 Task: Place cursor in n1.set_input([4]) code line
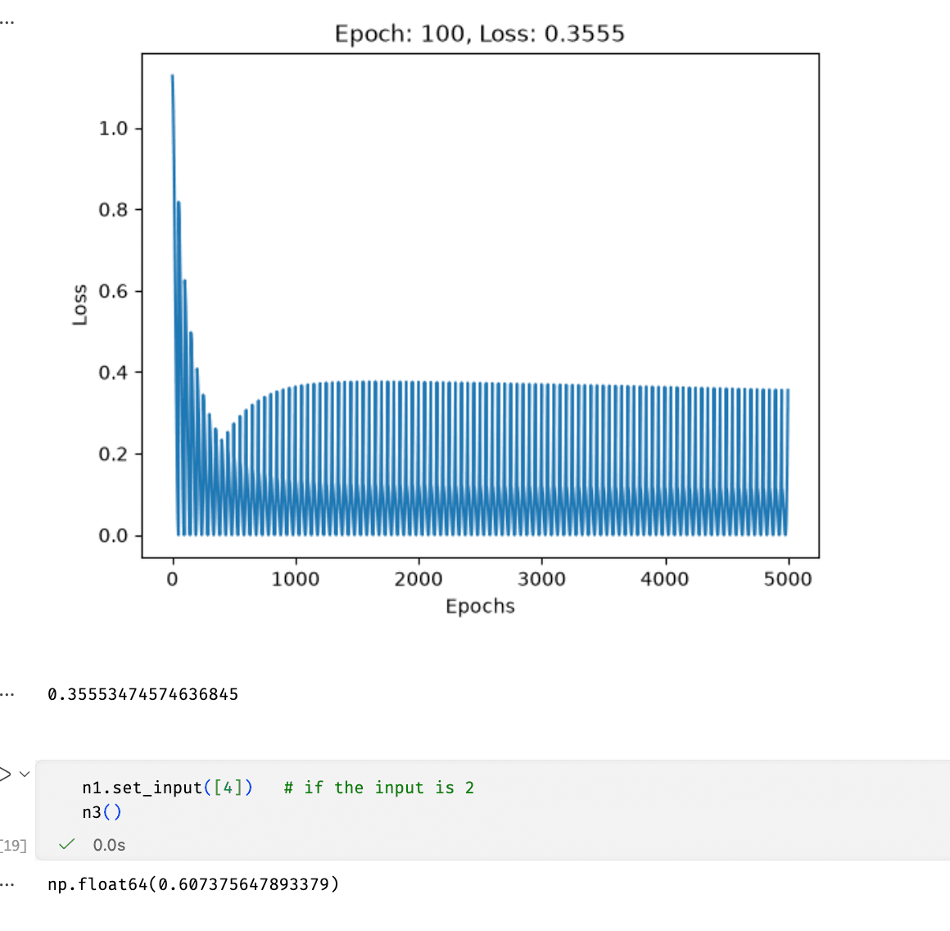167,788
